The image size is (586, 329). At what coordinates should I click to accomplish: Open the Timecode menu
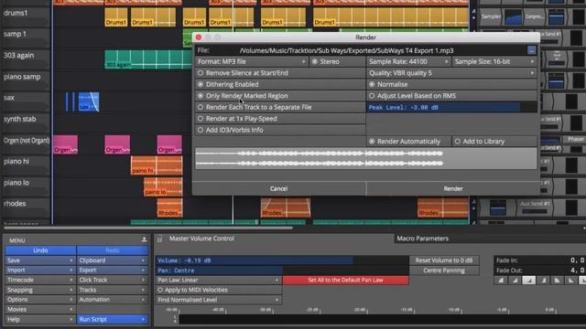pos(40,280)
